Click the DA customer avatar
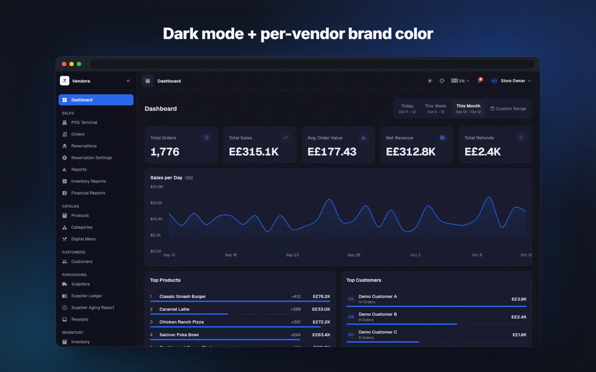 351,299
